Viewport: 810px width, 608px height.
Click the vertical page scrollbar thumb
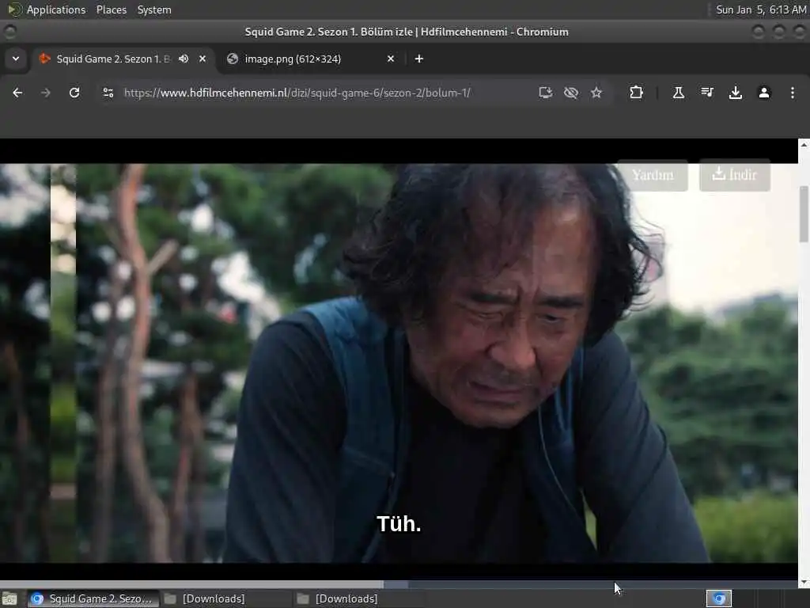(x=804, y=214)
